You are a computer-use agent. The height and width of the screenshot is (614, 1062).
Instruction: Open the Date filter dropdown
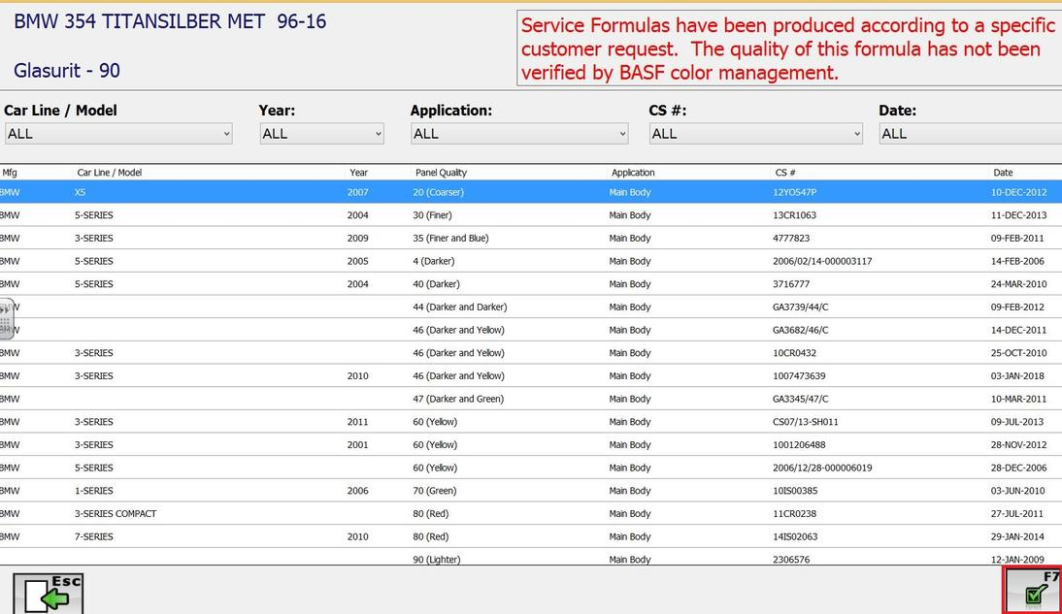pos(969,134)
